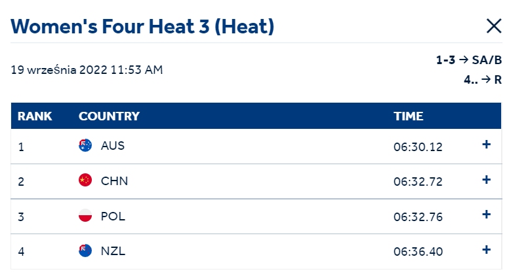Select the NZL country label
The width and height of the screenshot is (509, 278).
pyautogui.click(x=113, y=251)
